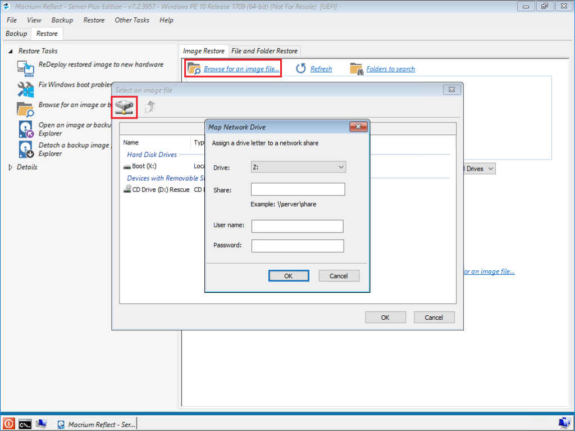Click the map network drive icon
Screen dimensions: 575x431
click(x=125, y=107)
